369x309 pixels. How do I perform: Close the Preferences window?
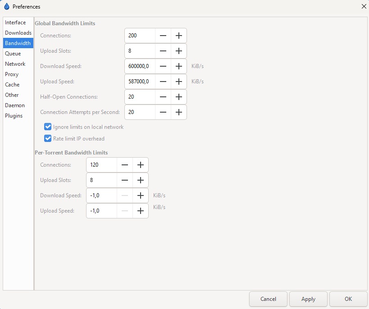[364, 6]
